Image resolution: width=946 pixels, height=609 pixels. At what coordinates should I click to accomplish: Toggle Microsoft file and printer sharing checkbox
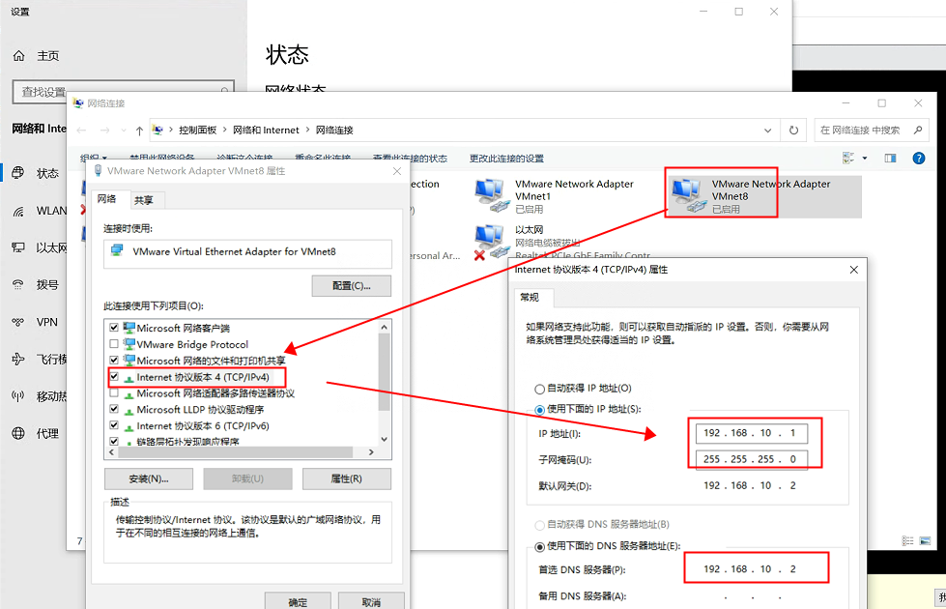pos(114,361)
